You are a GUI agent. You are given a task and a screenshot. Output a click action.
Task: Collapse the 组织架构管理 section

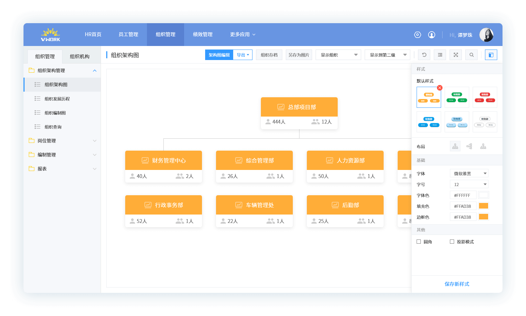click(x=95, y=71)
